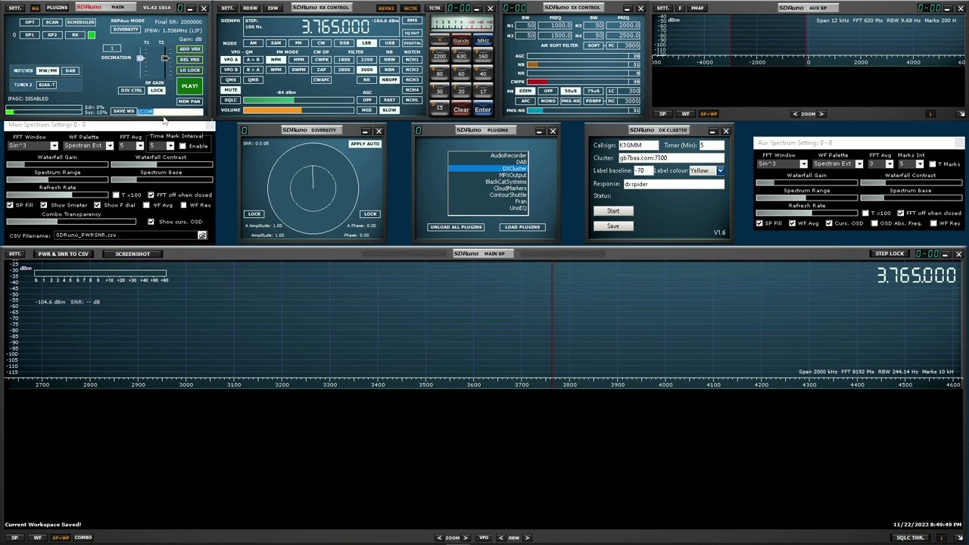The width and height of the screenshot is (969, 545).
Task: Click the resize arrow icon in Main SP footer
Action: click(961, 537)
